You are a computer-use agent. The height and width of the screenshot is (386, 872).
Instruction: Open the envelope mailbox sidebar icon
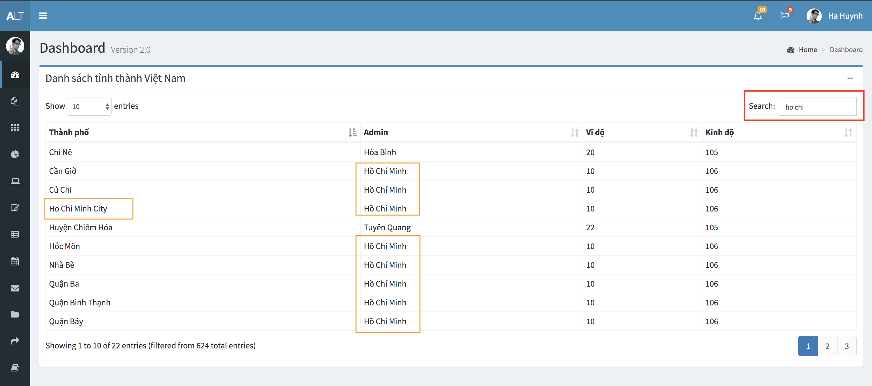click(15, 288)
